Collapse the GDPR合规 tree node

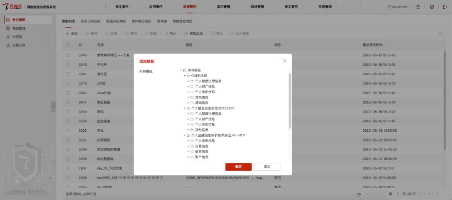[x=185, y=76]
